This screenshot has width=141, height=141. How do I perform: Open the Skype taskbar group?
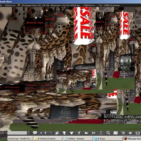(108, 139)
